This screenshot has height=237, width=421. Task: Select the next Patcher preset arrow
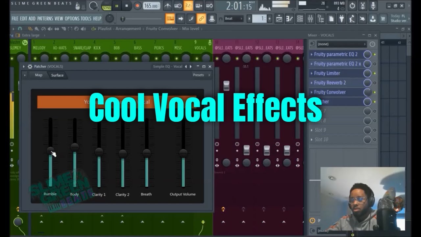click(x=190, y=66)
